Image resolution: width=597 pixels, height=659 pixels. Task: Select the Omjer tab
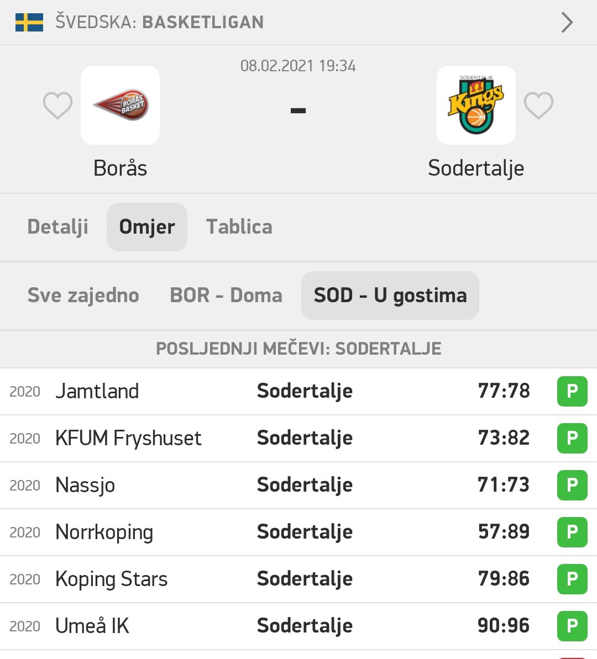coord(147,227)
